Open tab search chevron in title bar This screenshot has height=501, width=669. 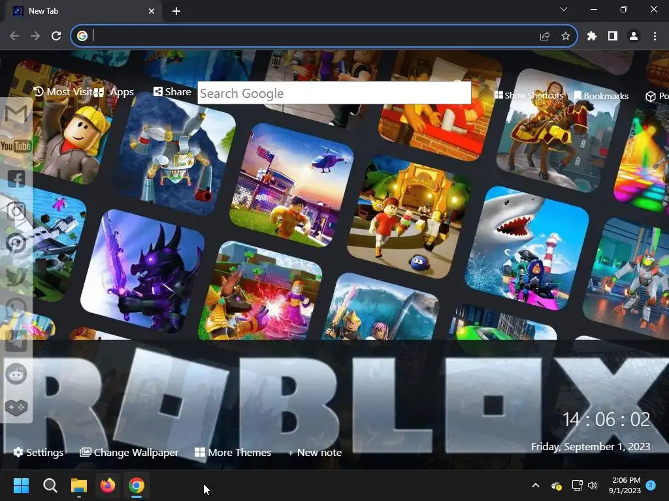[564, 9]
